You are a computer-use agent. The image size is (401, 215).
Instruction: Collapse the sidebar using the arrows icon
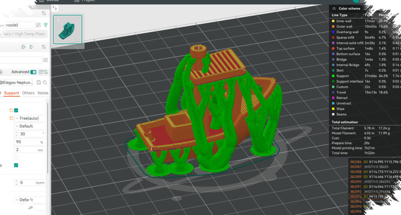coord(54,8)
